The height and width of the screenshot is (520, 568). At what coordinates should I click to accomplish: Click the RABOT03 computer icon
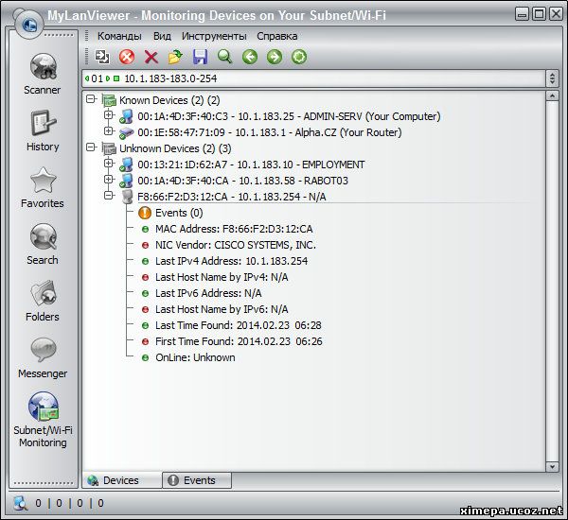point(126,181)
